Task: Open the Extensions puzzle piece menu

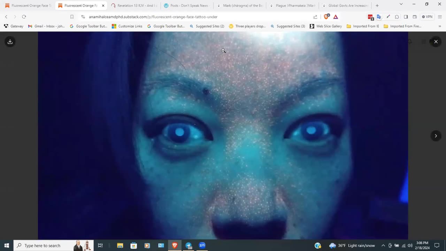Action: click(x=397, y=17)
